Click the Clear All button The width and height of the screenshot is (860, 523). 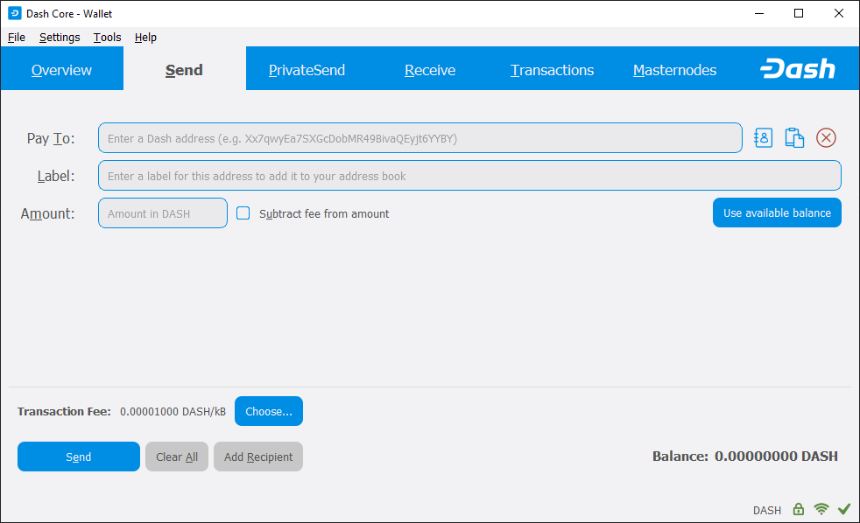(177, 457)
